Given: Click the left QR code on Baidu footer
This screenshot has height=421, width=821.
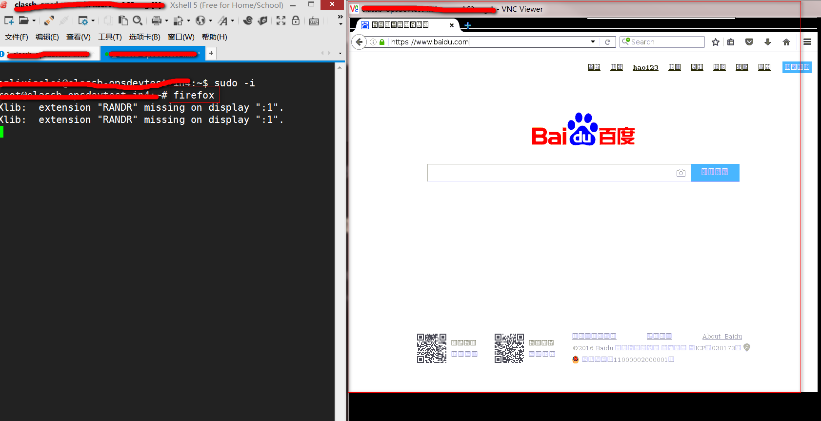Looking at the screenshot, I should 432,348.
